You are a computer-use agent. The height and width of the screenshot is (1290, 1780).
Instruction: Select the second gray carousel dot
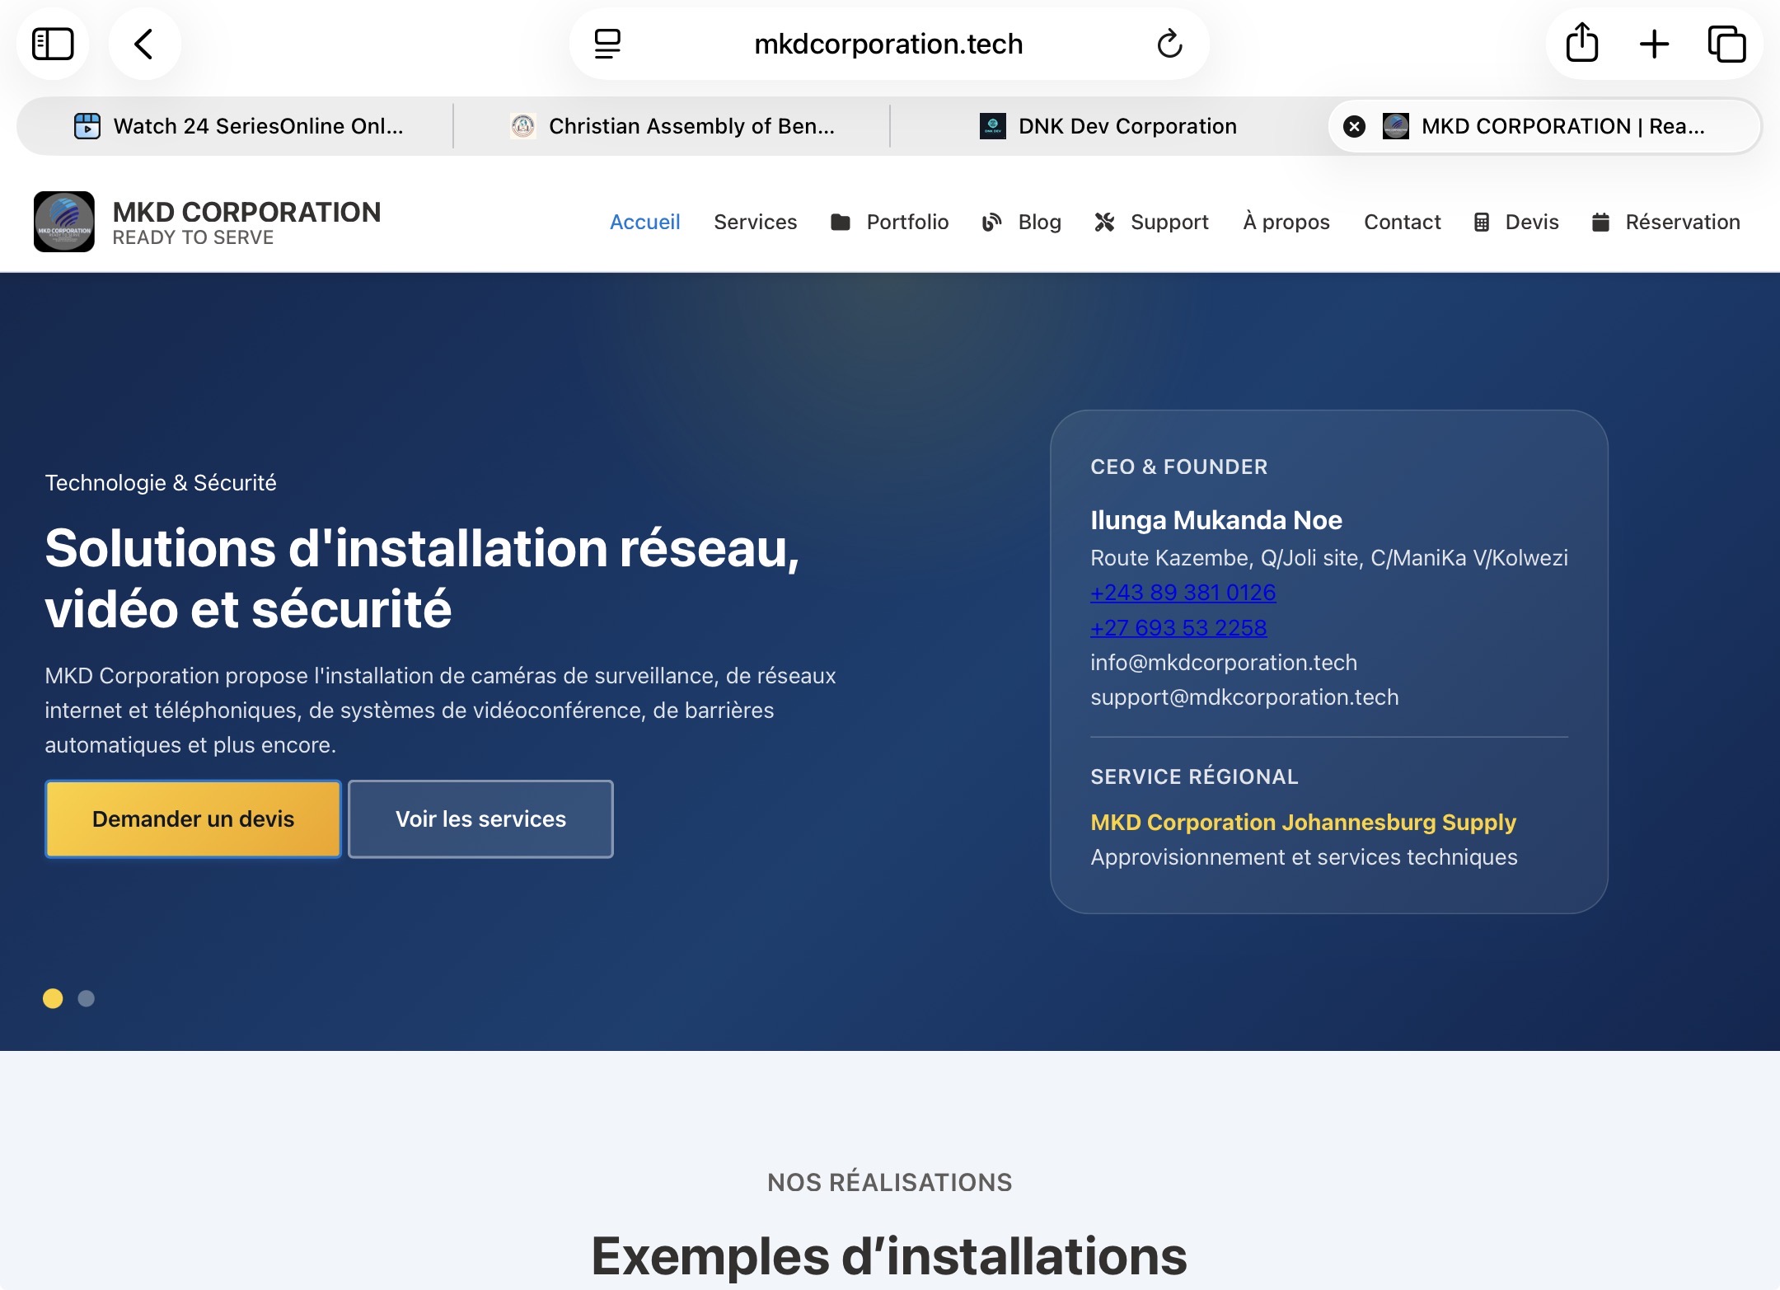point(86,998)
